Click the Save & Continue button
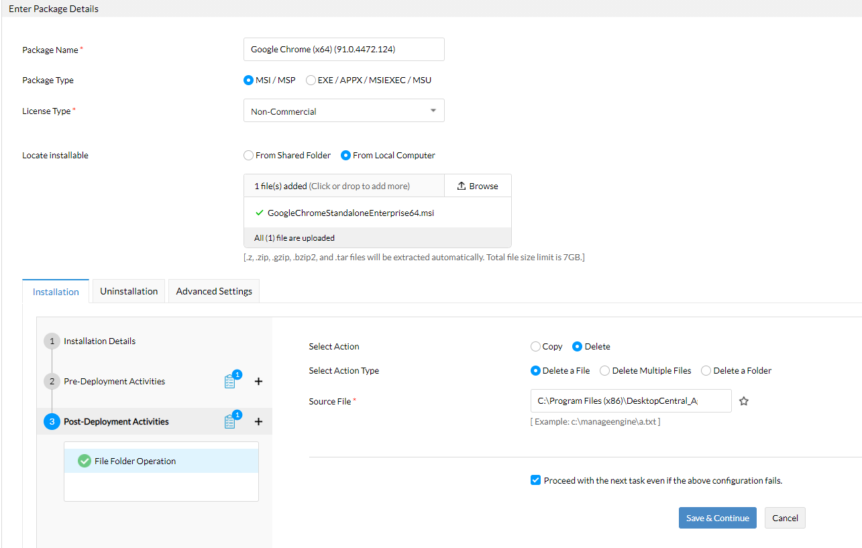Screen dimensions: 862x548 pyautogui.click(x=717, y=518)
